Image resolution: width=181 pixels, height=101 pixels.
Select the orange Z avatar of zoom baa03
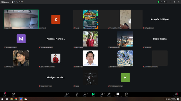coord(56,19)
